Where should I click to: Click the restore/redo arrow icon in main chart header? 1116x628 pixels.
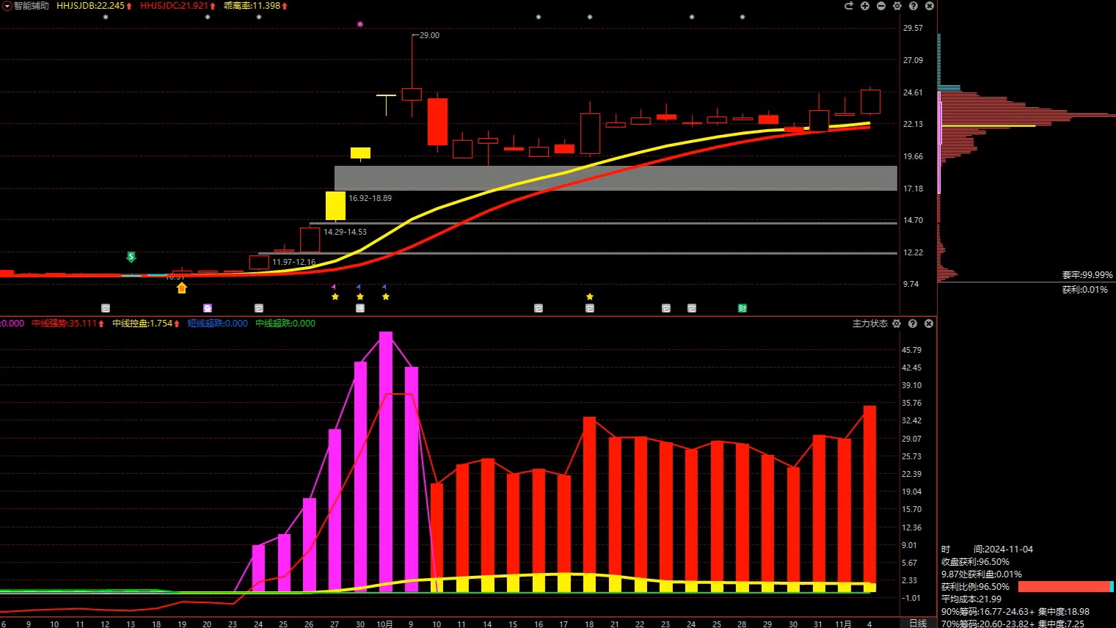click(x=849, y=6)
